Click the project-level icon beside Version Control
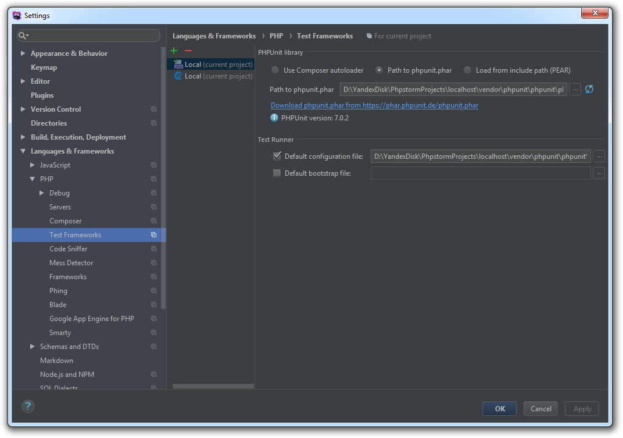Screen dimensions: 623x438 pos(153,109)
